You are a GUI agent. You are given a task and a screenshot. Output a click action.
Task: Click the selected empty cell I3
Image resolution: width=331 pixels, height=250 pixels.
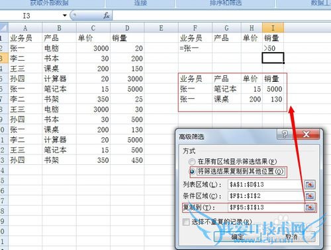pyautogui.click(x=273, y=58)
